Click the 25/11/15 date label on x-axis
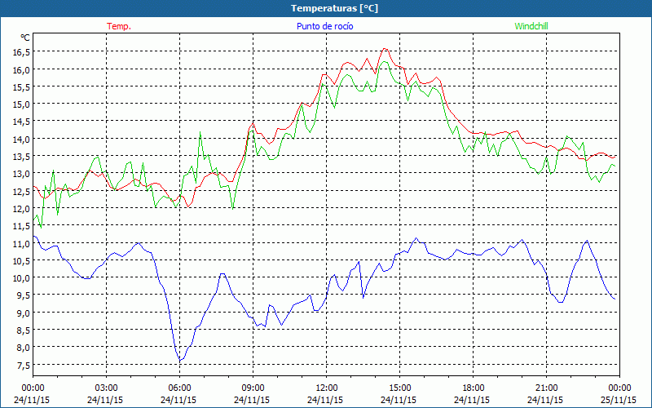 619,400
